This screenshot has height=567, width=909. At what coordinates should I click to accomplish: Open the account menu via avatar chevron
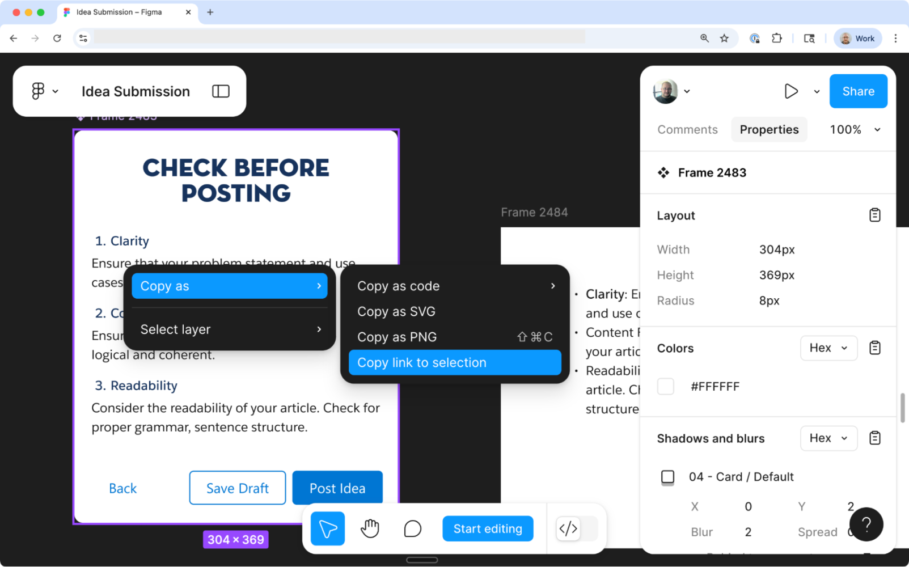click(x=687, y=91)
